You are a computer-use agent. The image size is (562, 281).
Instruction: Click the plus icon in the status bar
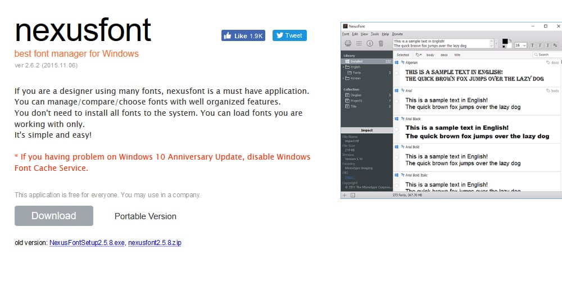(x=345, y=195)
